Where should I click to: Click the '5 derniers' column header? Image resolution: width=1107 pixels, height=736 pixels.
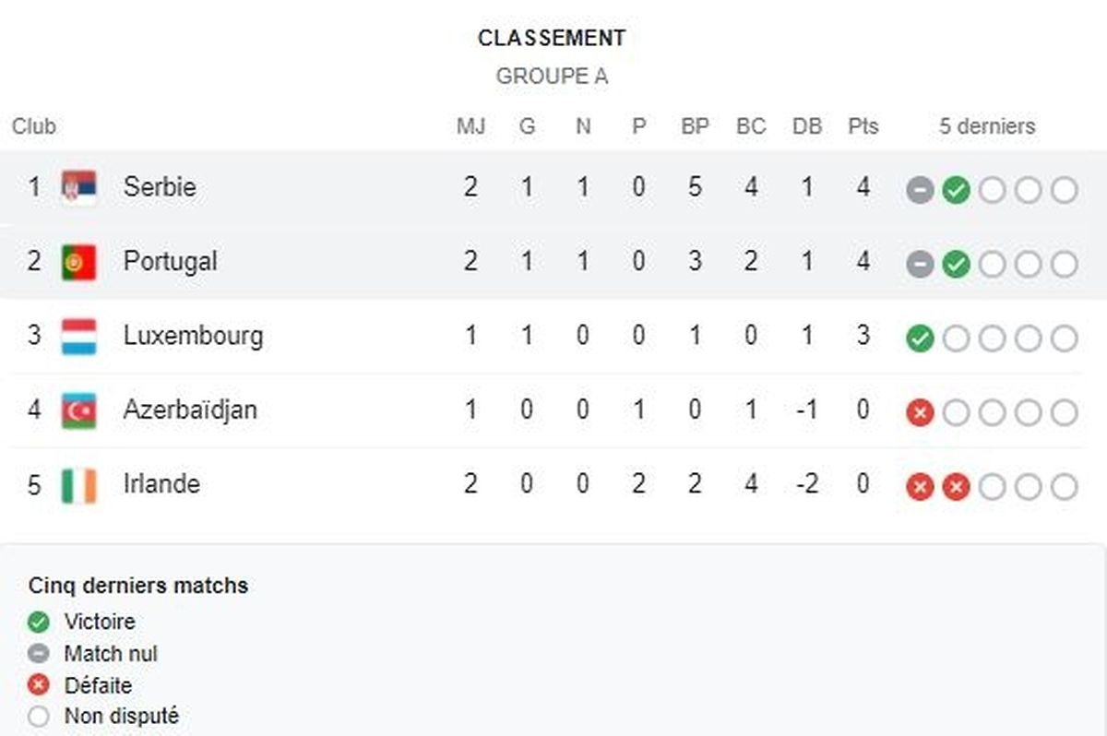click(987, 126)
